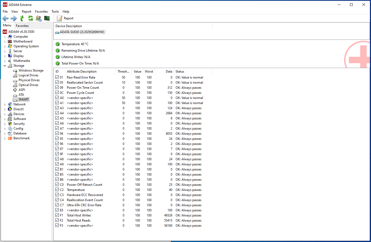Expand the Software tree node
The height and width of the screenshot is (242, 371).
point(5,119)
